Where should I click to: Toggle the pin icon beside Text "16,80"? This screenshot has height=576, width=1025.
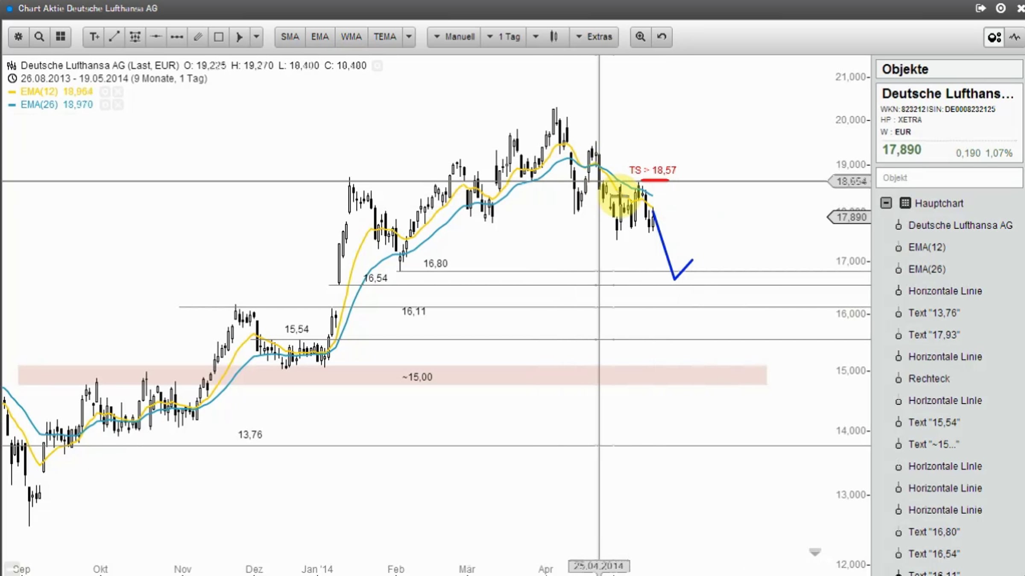coord(899,532)
